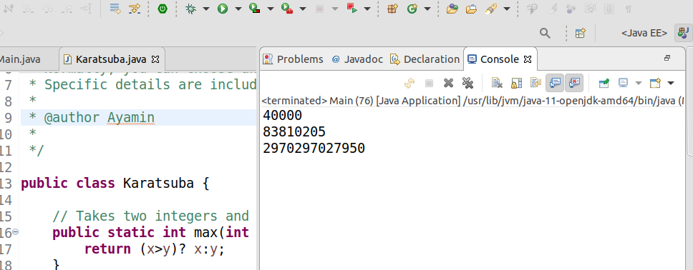The height and width of the screenshot is (270, 693).
Task: Toggle Word Wrap in the console
Action: pyautogui.click(x=535, y=83)
